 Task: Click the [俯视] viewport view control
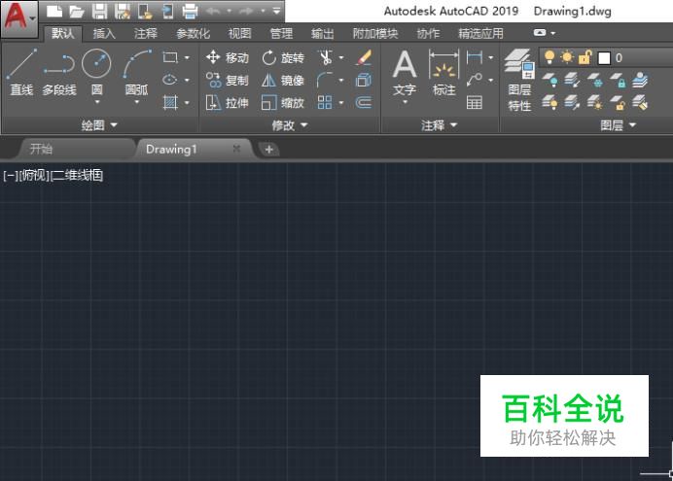point(34,175)
